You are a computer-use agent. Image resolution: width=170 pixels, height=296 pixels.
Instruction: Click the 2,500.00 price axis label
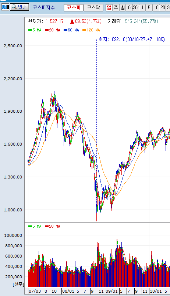coord(13,46)
